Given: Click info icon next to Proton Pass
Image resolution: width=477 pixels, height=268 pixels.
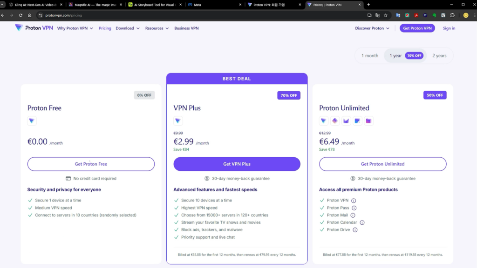Looking at the screenshot, I should tap(354, 208).
